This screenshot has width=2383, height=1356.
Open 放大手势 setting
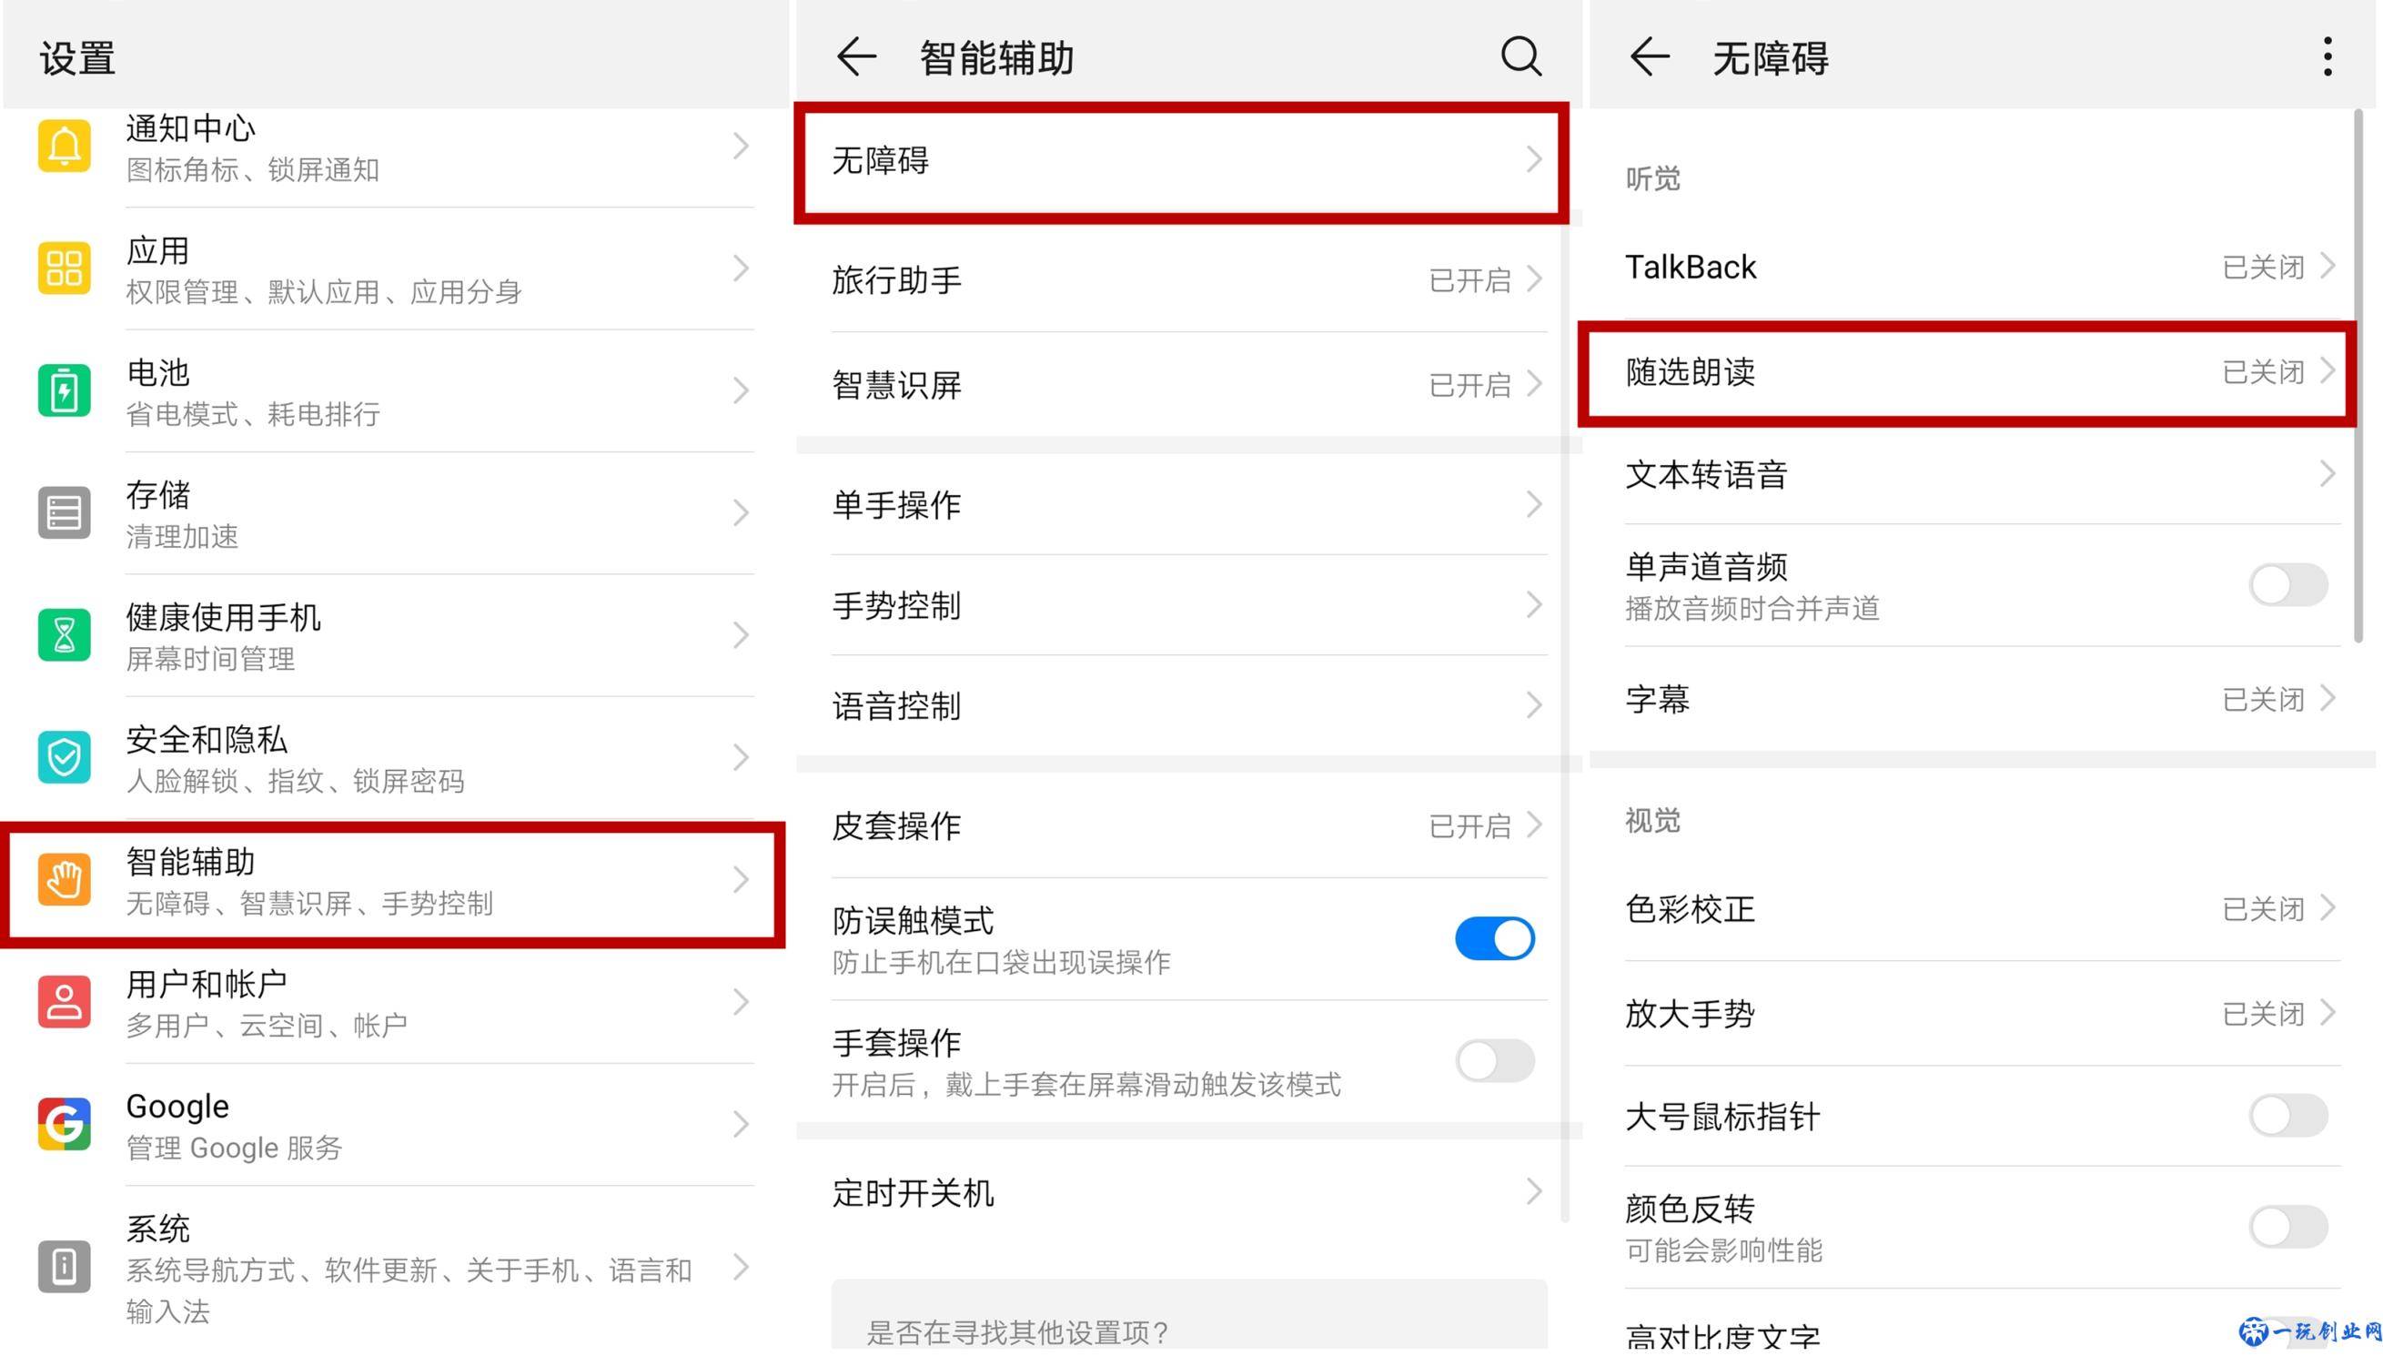click(1981, 1013)
